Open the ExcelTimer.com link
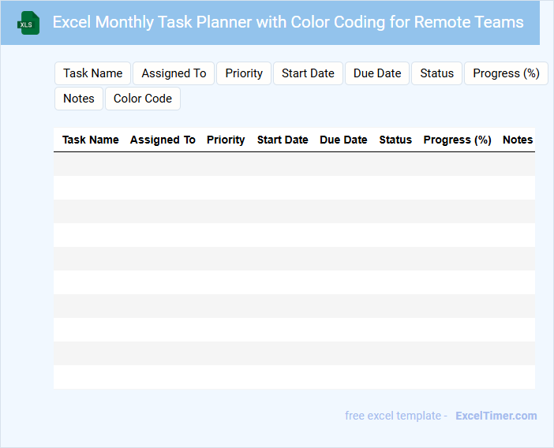Viewport: 554px width, 448px height. coord(496,416)
